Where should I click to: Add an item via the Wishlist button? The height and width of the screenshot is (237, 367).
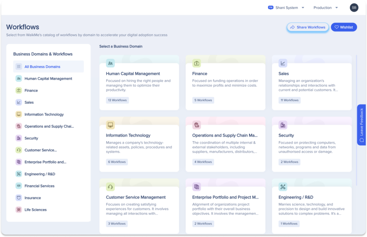click(343, 27)
